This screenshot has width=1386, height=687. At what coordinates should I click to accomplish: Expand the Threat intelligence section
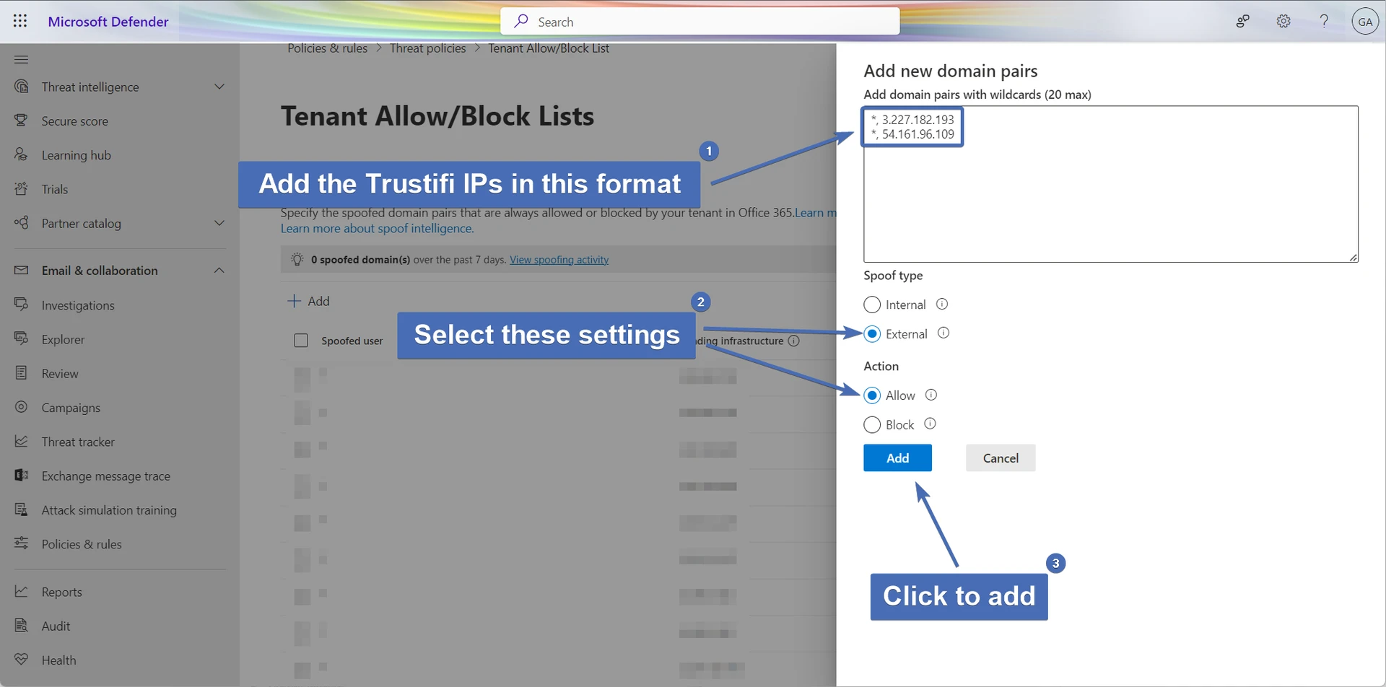tap(219, 87)
